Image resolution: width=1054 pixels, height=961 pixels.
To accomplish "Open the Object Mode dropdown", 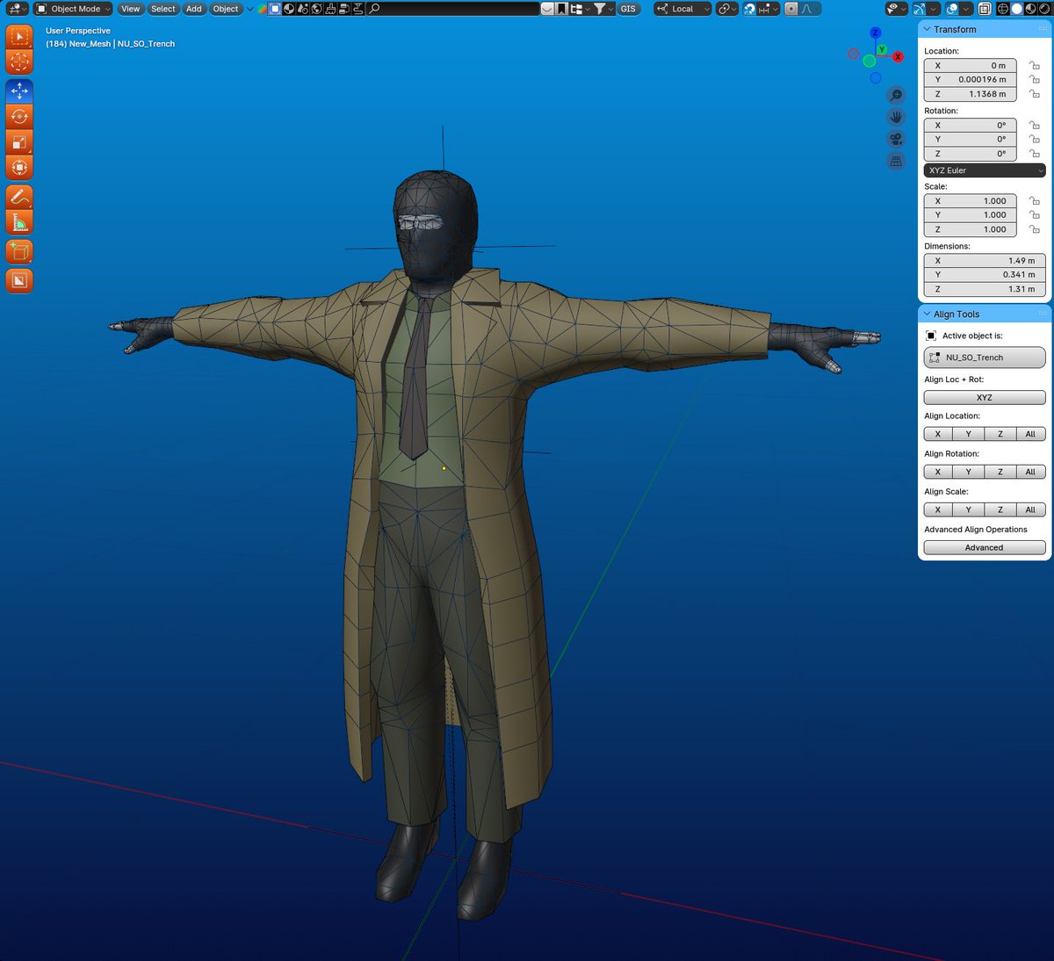I will pos(74,9).
